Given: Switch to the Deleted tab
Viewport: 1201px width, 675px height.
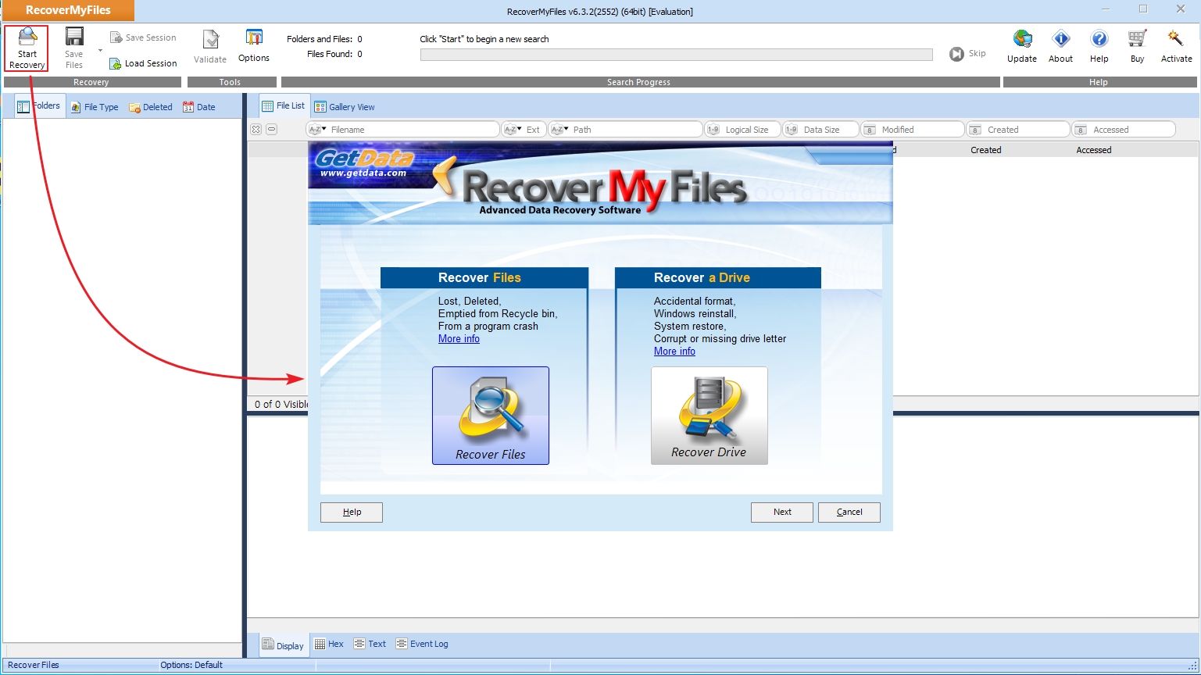Looking at the screenshot, I should click(150, 107).
